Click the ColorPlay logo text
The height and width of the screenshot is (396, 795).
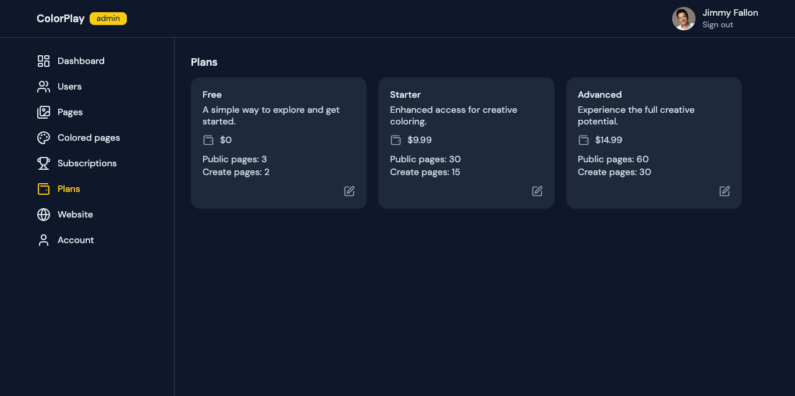[61, 19]
